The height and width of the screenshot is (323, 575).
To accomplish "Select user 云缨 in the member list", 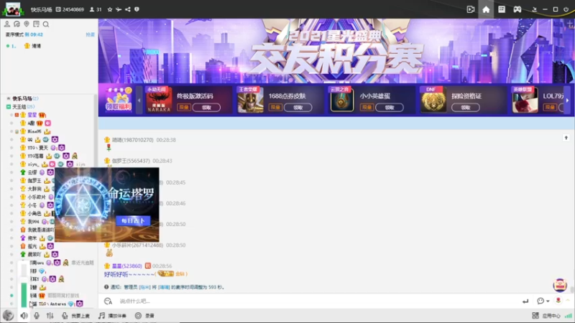I will point(32,172).
